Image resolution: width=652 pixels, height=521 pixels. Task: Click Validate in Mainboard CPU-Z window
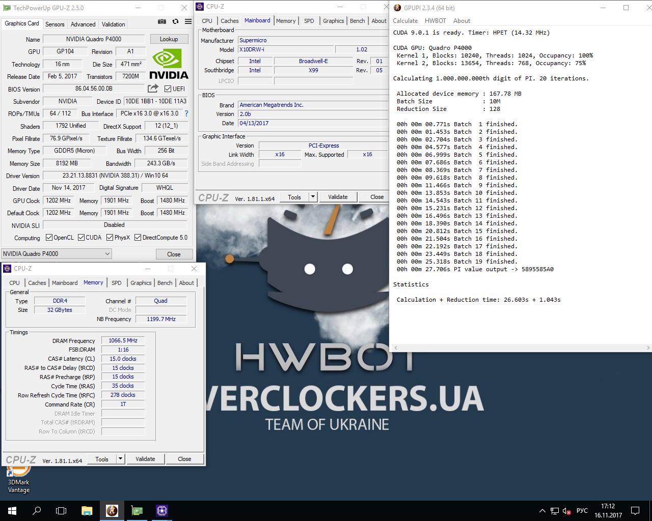[338, 197]
